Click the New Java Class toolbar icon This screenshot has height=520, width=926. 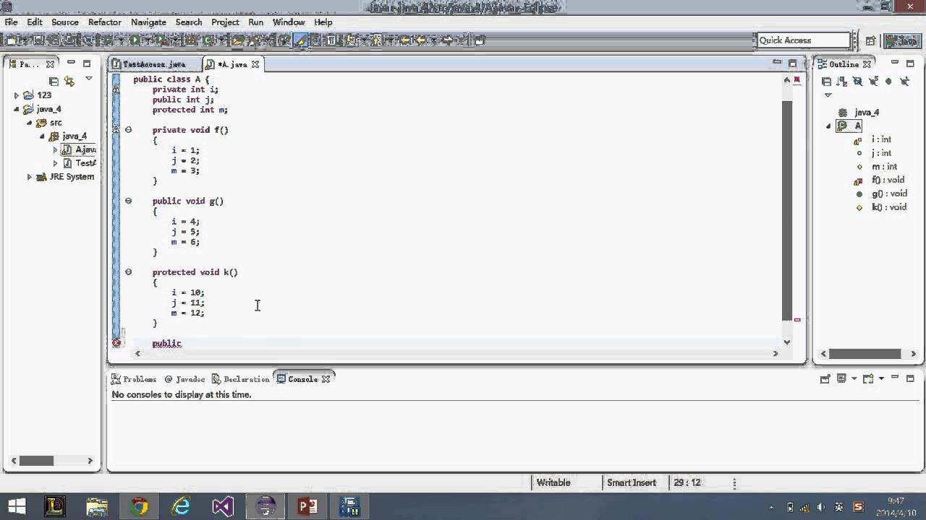click(x=208, y=40)
